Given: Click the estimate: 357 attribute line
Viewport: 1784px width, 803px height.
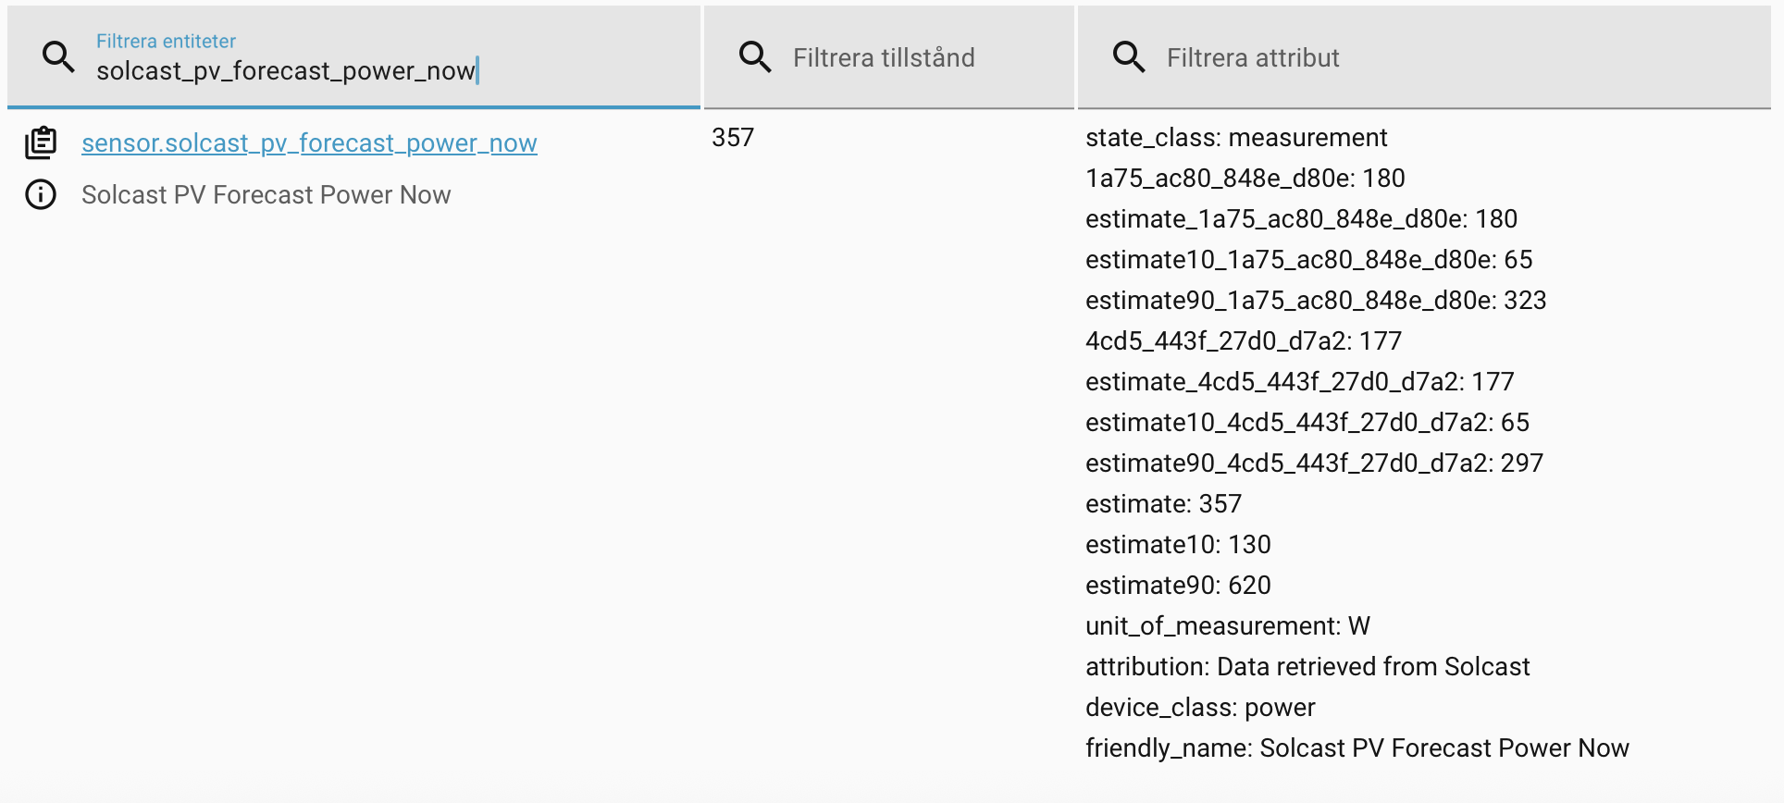Looking at the screenshot, I should coord(1163,504).
